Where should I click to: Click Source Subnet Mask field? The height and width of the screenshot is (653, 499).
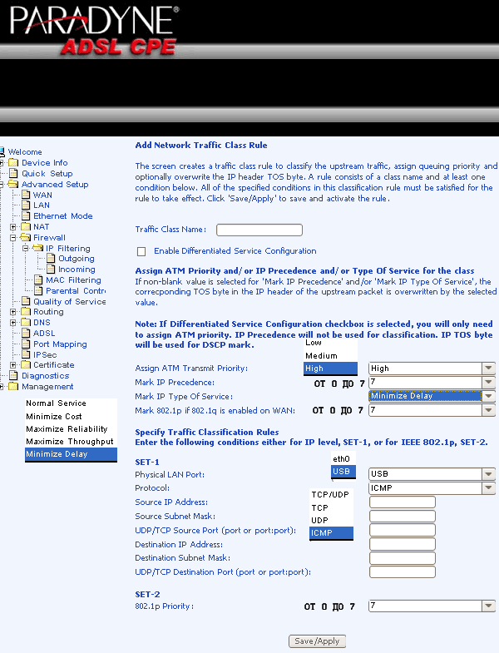coord(403,517)
